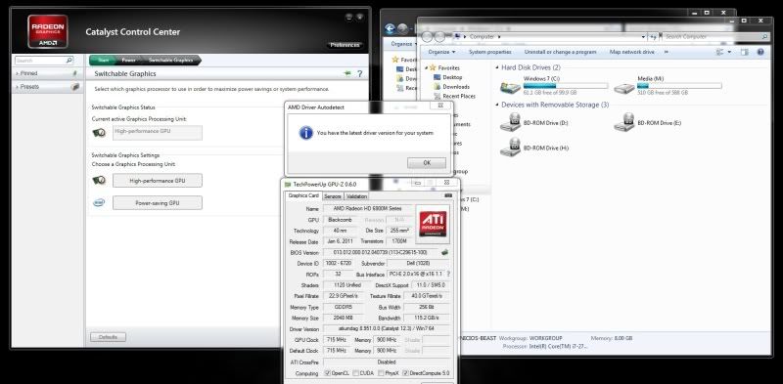Image resolution: width=783 pixels, height=384 pixels.
Task: Toggle the OpenCL checkbox
Action: [x=327, y=373]
